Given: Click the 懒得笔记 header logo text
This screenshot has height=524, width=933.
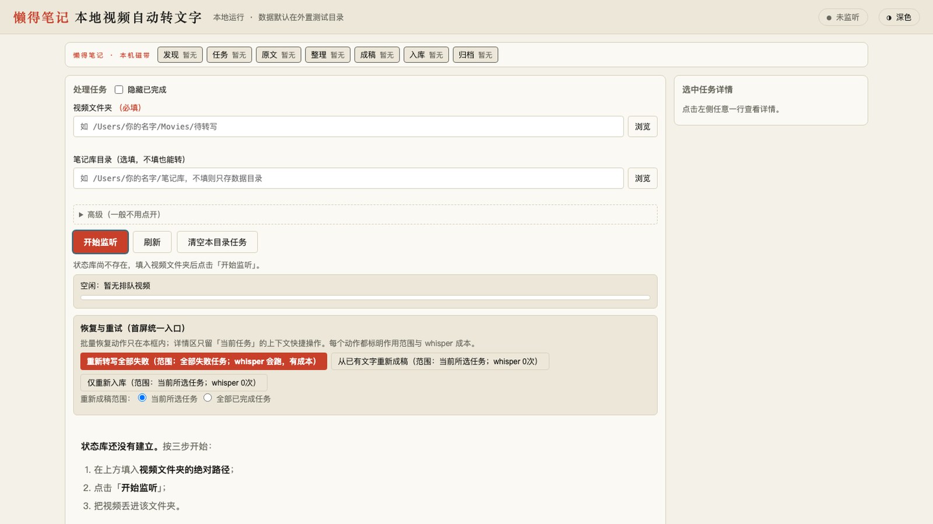Looking at the screenshot, I should coord(41,17).
